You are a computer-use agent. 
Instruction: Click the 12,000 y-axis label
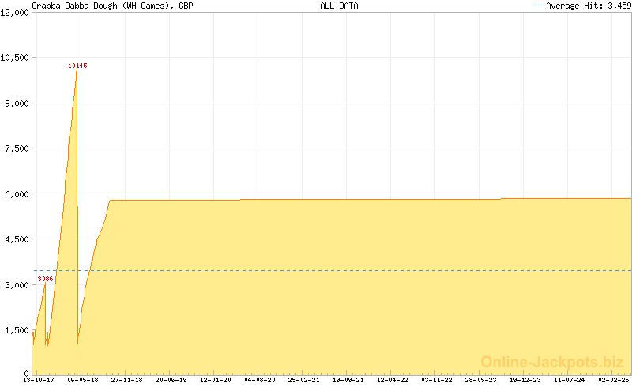click(16, 13)
